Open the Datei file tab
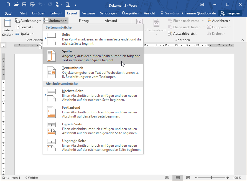The width and height of the screenshot is (247, 181). tap(8, 13)
